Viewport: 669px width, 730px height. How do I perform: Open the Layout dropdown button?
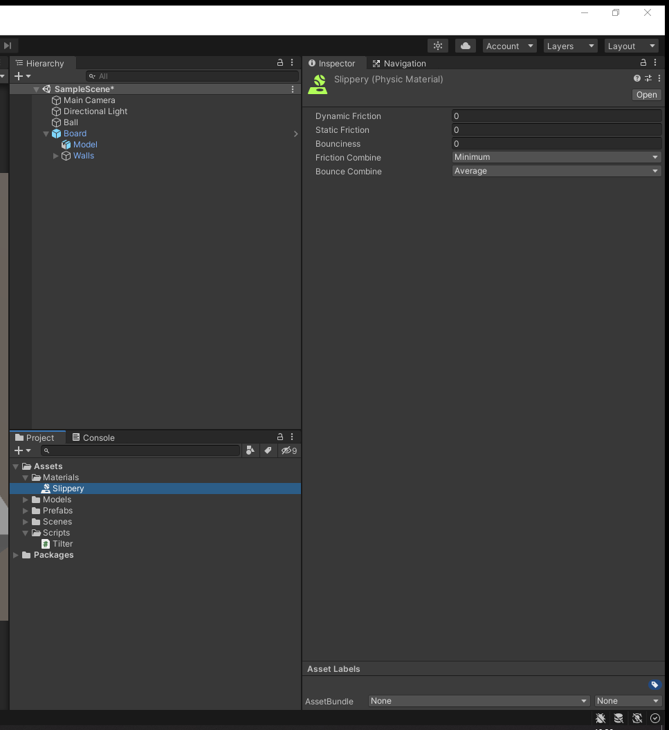(632, 46)
